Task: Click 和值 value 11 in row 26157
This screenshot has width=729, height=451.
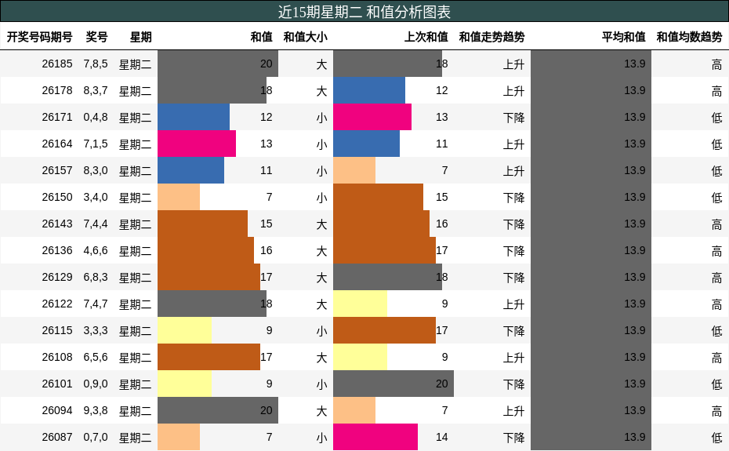Action: coord(267,170)
